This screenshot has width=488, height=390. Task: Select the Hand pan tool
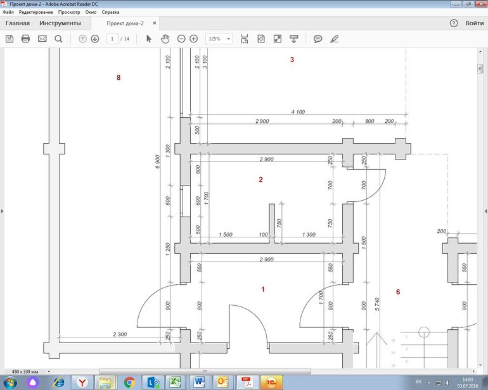tap(165, 39)
